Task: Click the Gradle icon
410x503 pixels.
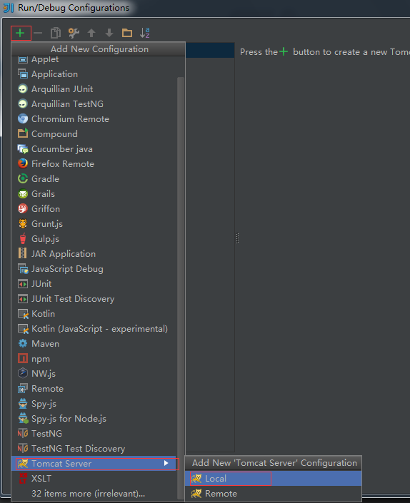Action: click(x=22, y=178)
